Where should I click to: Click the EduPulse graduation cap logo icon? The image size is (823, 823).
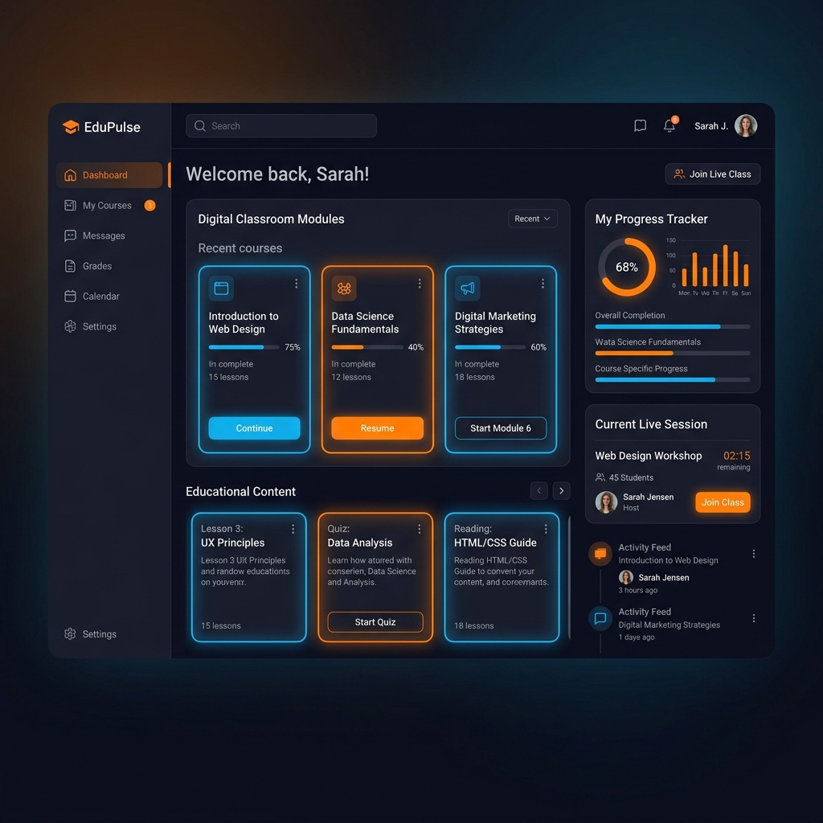coord(70,126)
